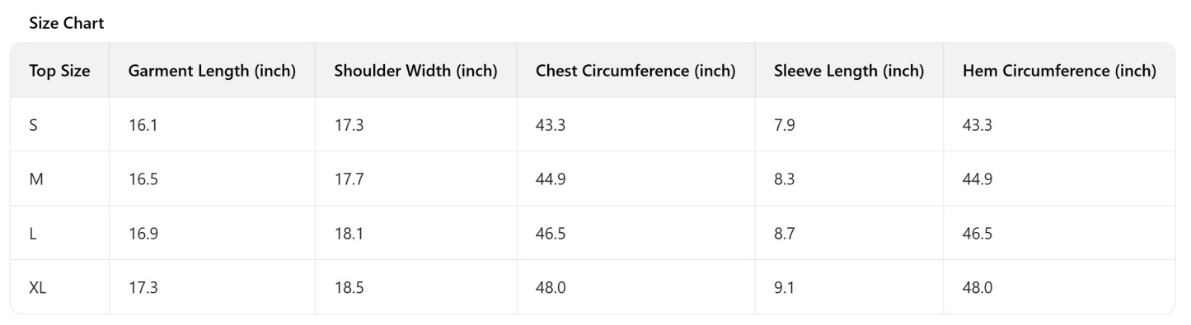This screenshot has width=1191, height=325.
Task: Click the Shoulder Width (inch) header
Action: point(415,71)
